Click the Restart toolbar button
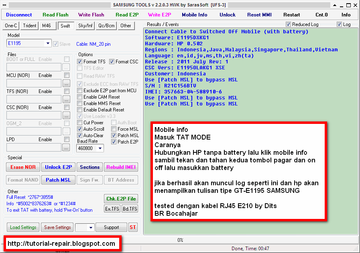 click(292, 15)
